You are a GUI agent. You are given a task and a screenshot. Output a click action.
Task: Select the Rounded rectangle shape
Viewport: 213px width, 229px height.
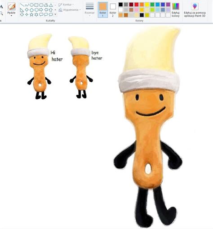point(41,5)
